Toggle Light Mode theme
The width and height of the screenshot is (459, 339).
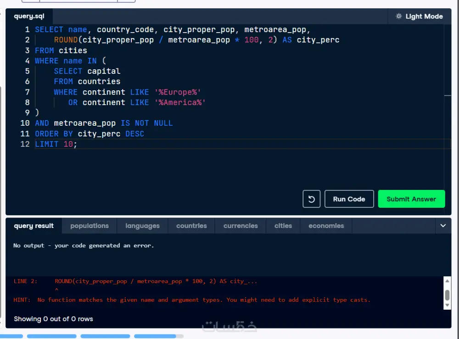[419, 17]
